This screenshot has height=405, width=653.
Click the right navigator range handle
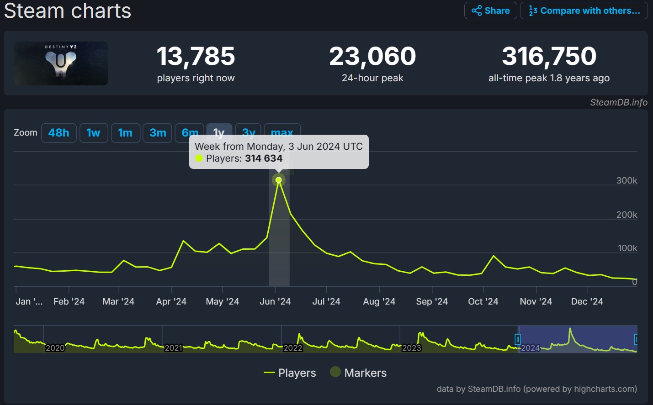point(636,339)
